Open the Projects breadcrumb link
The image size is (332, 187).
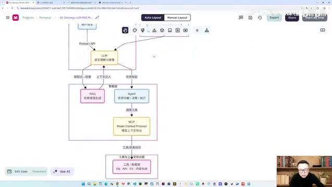point(28,18)
